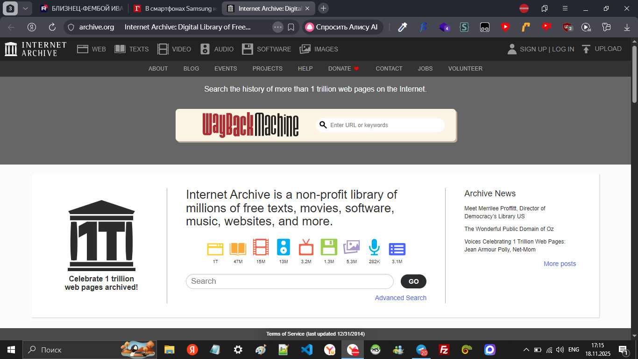Click the blue audio speaker media icon
The height and width of the screenshot is (359, 638).
(x=284, y=248)
